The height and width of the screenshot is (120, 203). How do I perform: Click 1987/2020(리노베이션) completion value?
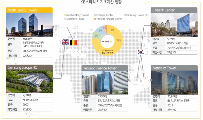tap(179, 48)
